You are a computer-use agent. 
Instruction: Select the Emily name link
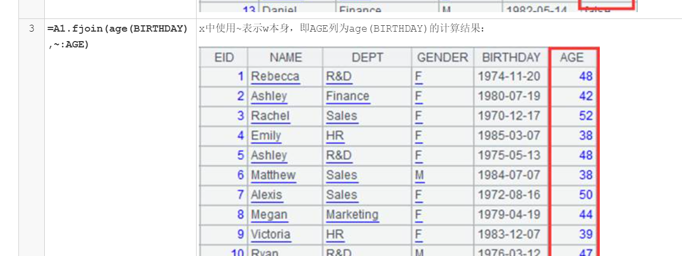click(x=266, y=135)
